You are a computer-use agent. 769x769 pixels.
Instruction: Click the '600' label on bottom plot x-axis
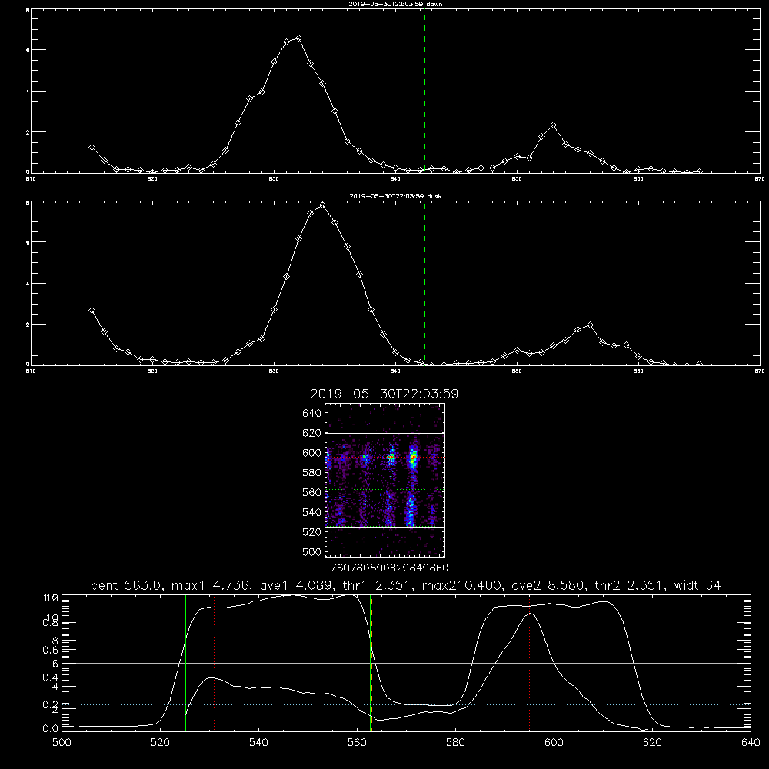(554, 743)
